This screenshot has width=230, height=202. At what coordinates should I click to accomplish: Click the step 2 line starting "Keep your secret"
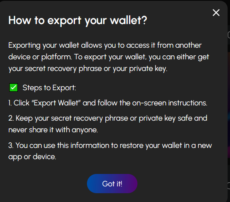pyautogui.click(x=108, y=118)
